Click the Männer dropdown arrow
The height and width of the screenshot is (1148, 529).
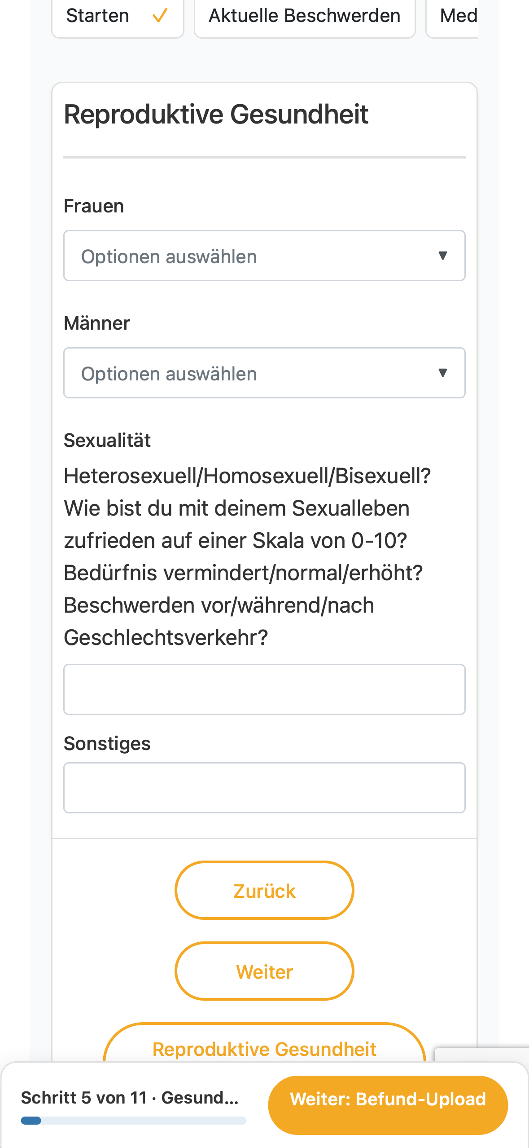442,373
